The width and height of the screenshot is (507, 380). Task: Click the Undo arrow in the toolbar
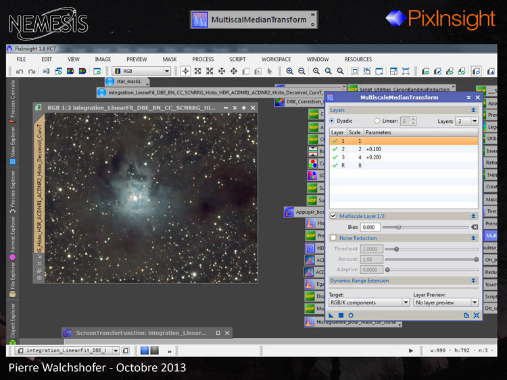coord(20,72)
